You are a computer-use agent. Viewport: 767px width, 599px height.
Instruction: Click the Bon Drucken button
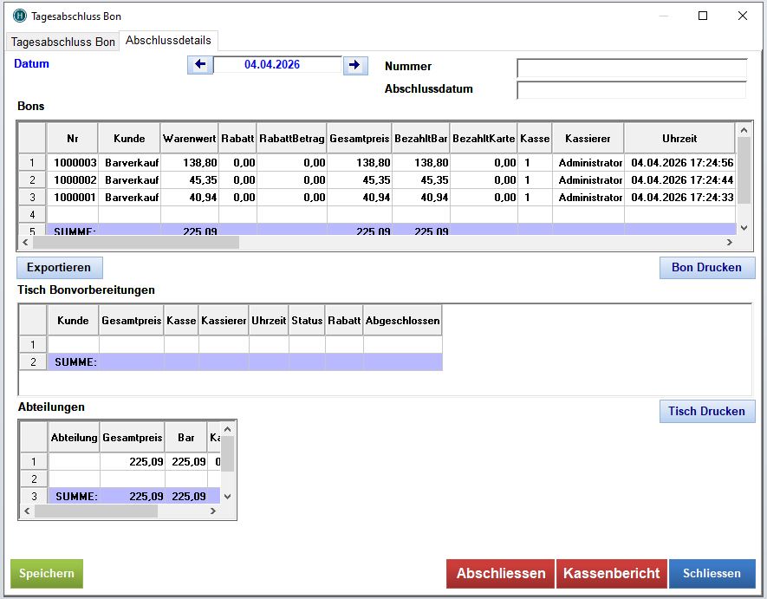pyautogui.click(x=706, y=267)
